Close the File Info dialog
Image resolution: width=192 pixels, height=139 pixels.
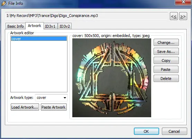click(183, 2)
